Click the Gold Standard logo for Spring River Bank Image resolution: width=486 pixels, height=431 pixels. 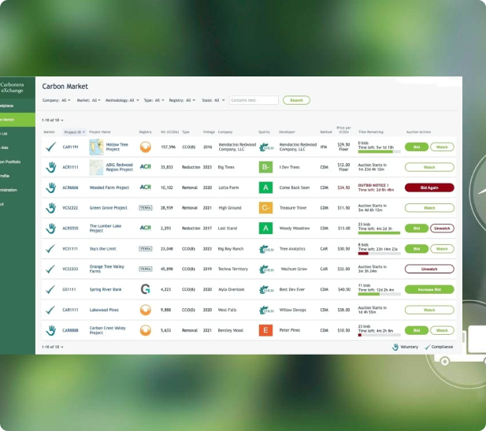[x=145, y=289]
